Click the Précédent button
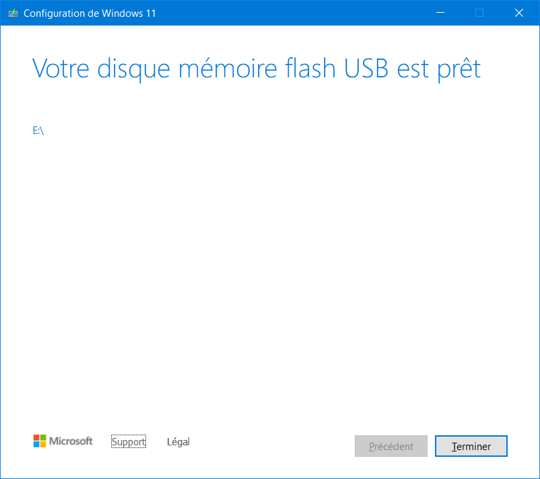Image resolution: width=540 pixels, height=479 pixels. [x=391, y=446]
